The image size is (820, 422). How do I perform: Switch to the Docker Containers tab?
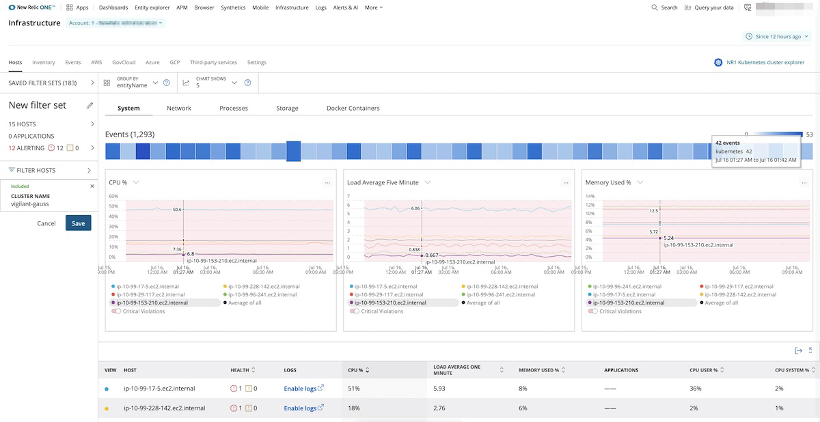point(353,108)
